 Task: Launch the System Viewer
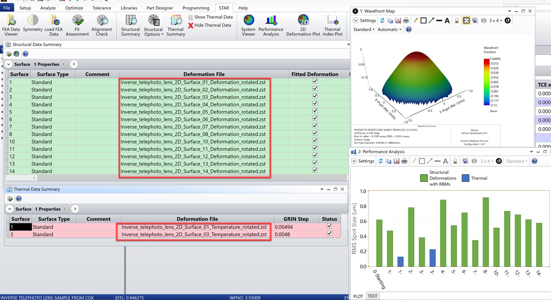click(248, 25)
